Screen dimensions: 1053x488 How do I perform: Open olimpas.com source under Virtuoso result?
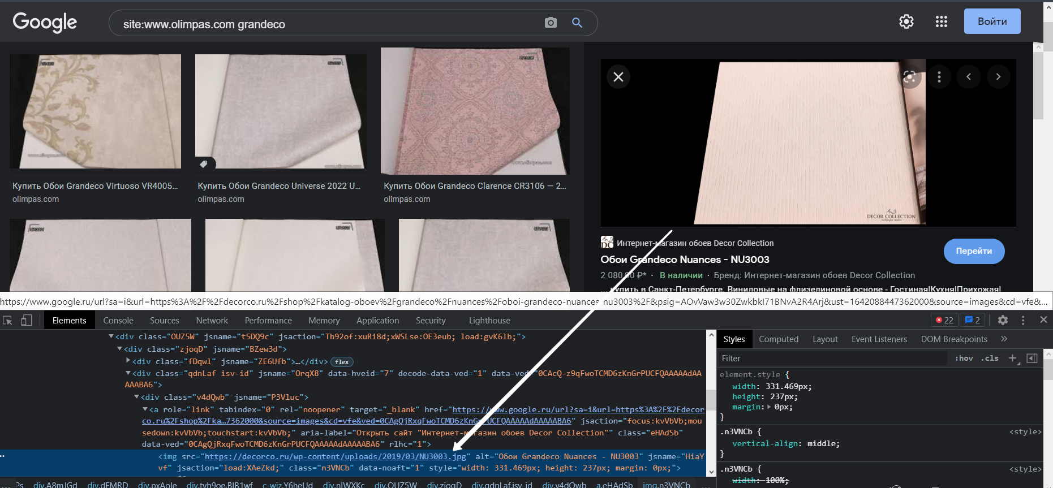(x=36, y=199)
